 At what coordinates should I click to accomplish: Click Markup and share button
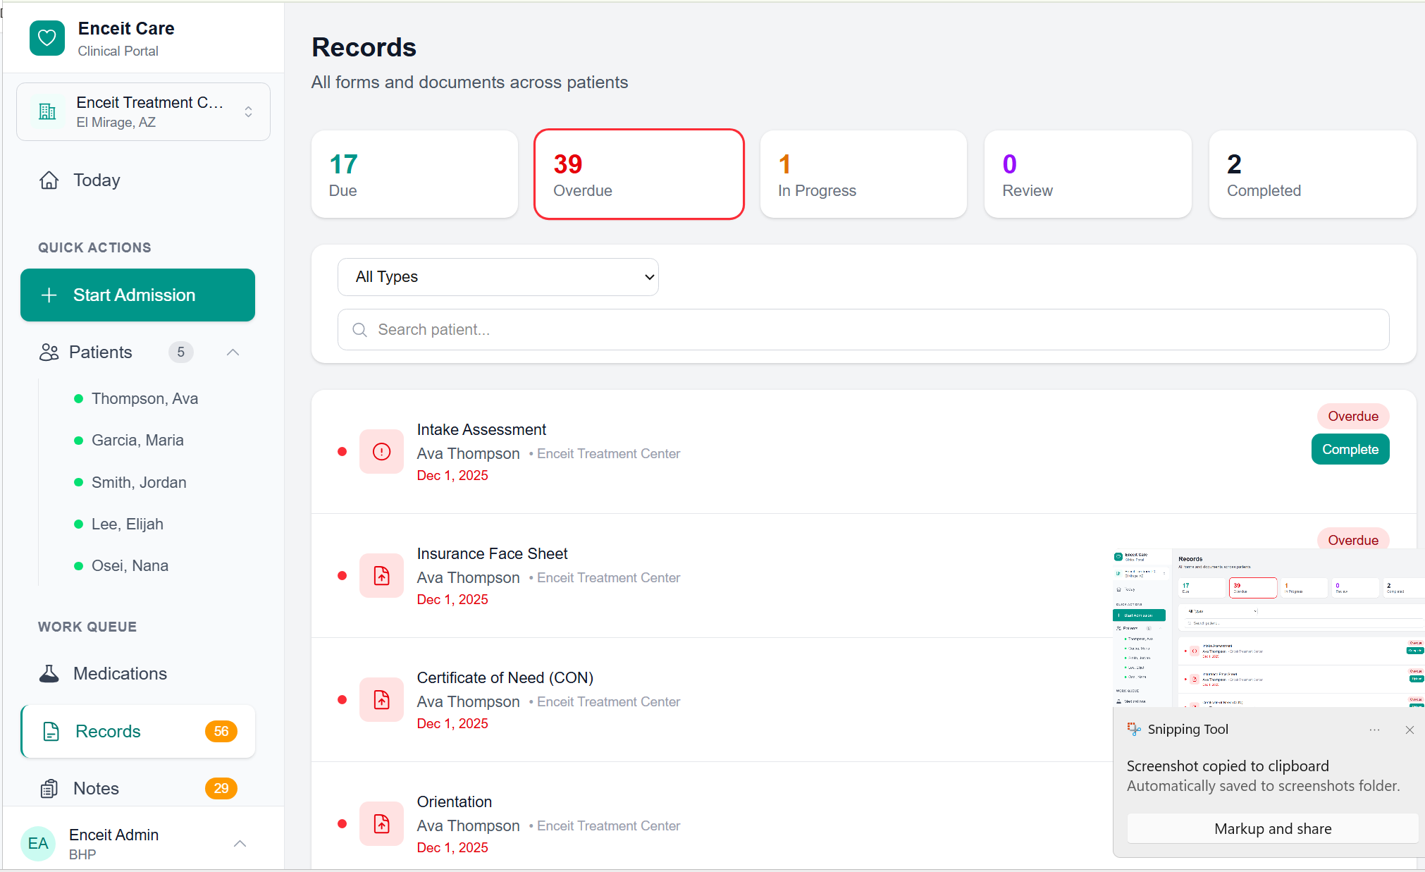[1273, 829]
